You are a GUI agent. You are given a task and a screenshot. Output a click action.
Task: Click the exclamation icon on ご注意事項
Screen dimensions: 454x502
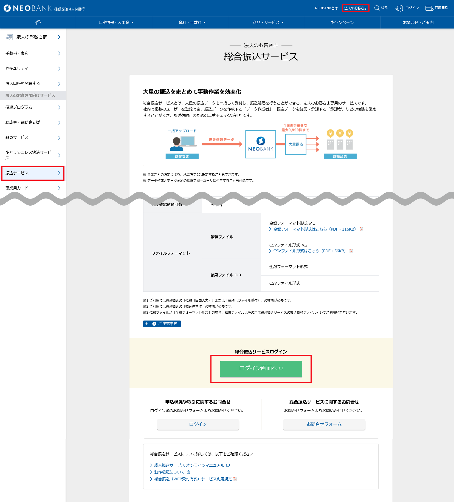[x=154, y=324]
